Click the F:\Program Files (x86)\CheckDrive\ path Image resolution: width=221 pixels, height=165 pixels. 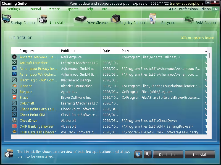(149, 120)
